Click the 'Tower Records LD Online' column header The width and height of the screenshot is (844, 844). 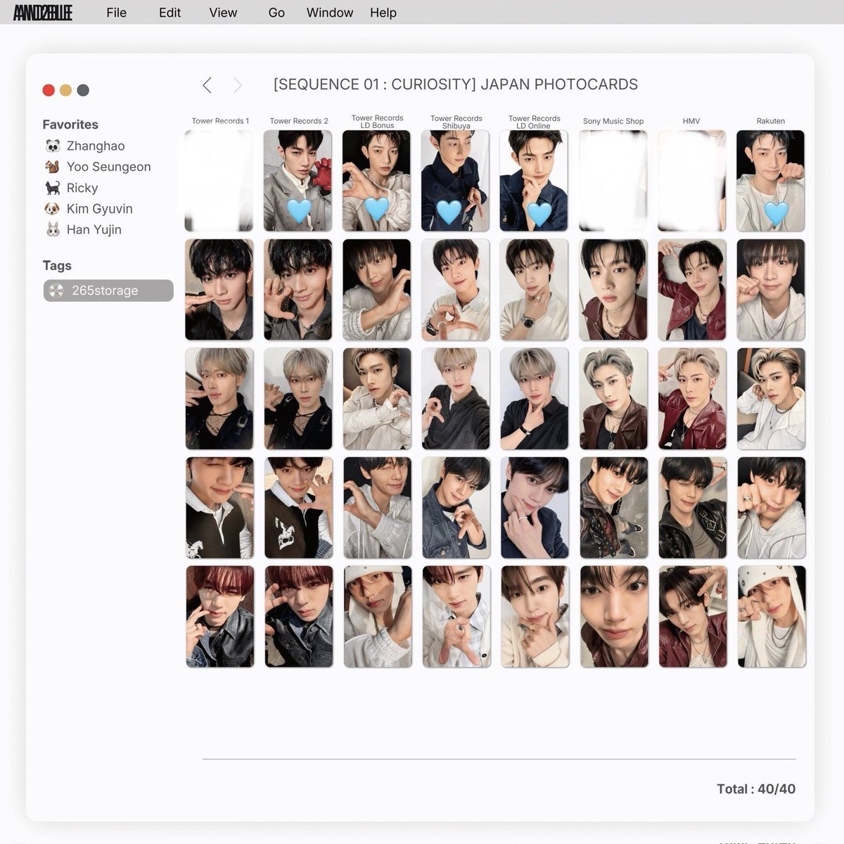click(x=535, y=122)
